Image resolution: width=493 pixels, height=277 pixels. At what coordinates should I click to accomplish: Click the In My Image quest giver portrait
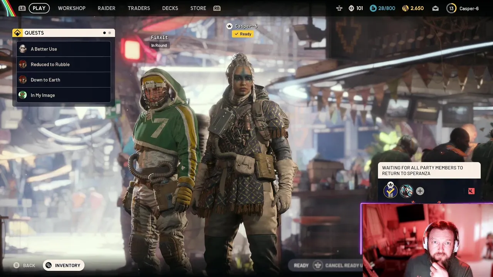(x=23, y=95)
